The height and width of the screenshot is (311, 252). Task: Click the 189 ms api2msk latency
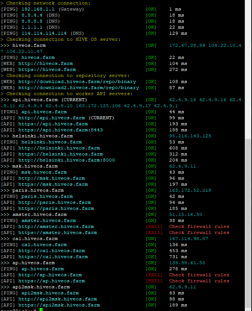pyautogui.click(x=178, y=305)
